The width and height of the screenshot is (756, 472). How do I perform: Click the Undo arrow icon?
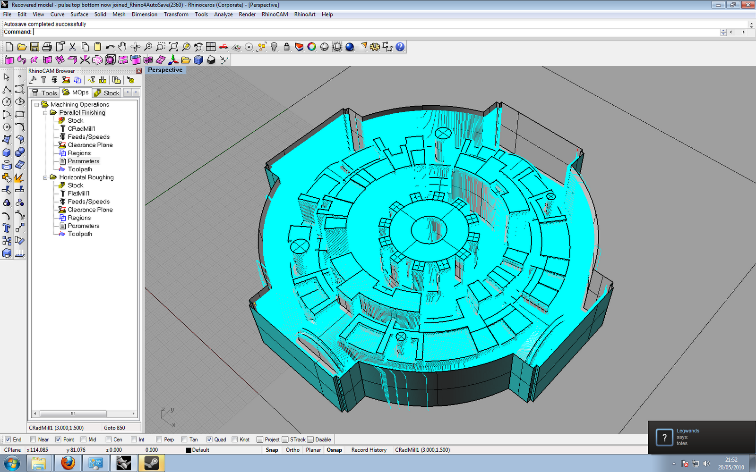(x=110, y=47)
